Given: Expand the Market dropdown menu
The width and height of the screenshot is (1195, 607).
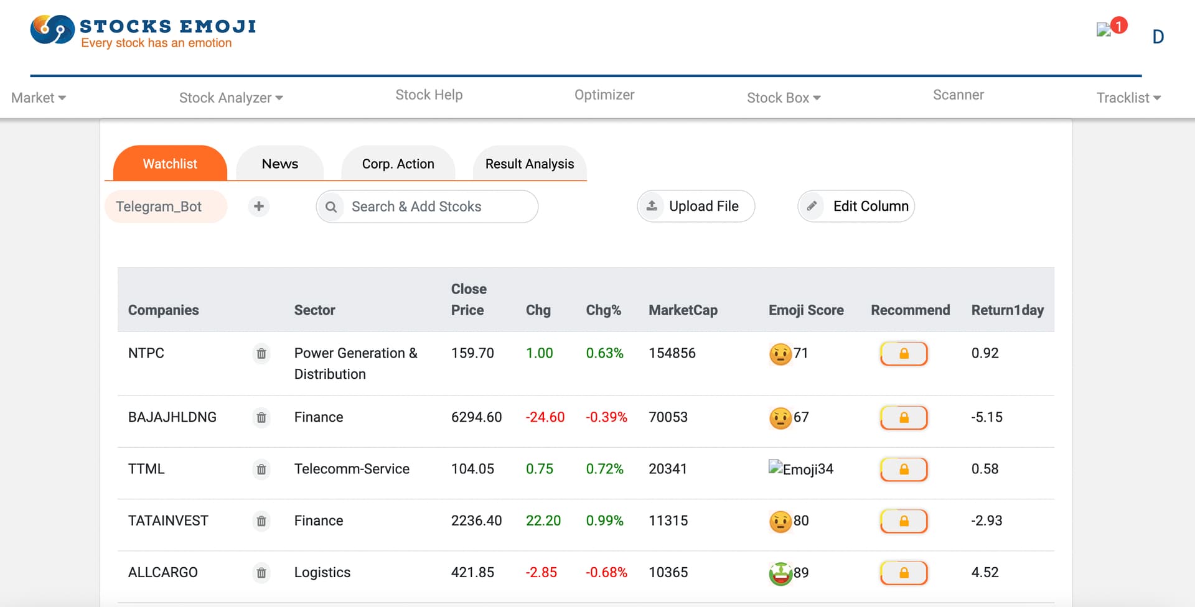Looking at the screenshot, I should click(x=39, y=98).
